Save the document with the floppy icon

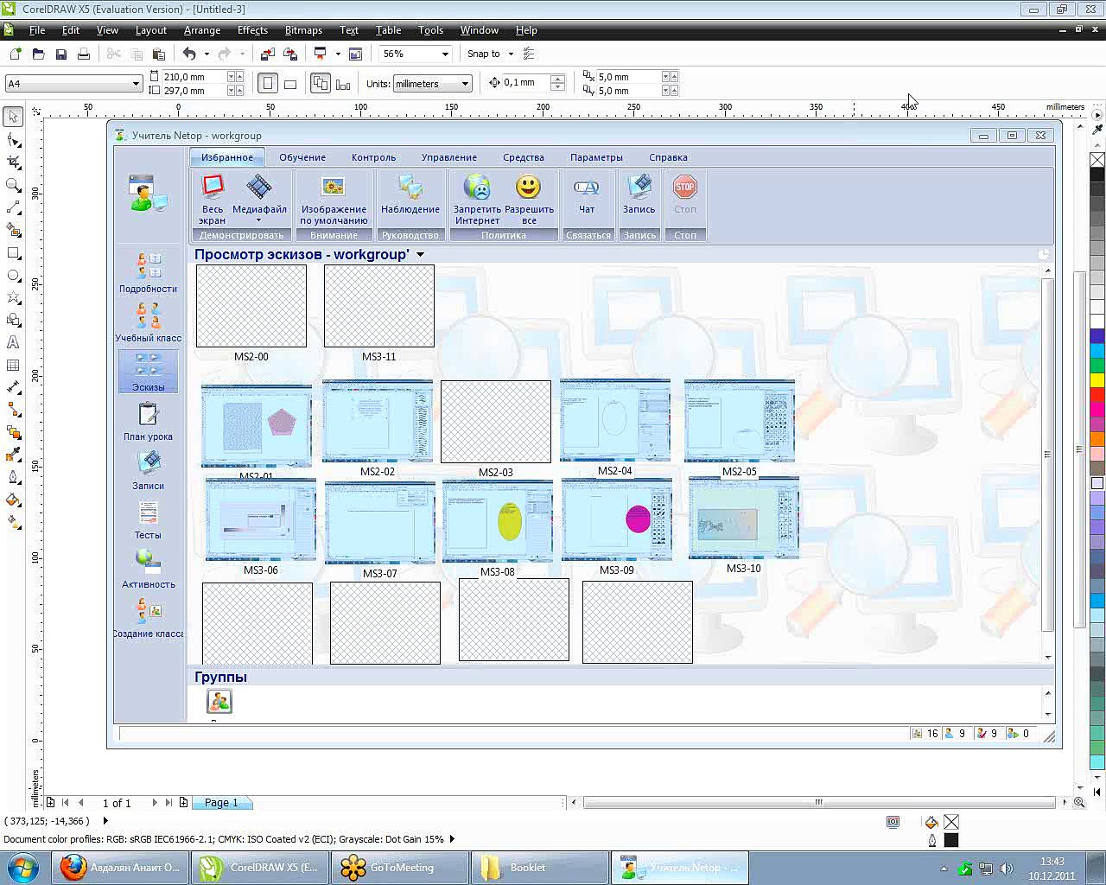[61, 54]
